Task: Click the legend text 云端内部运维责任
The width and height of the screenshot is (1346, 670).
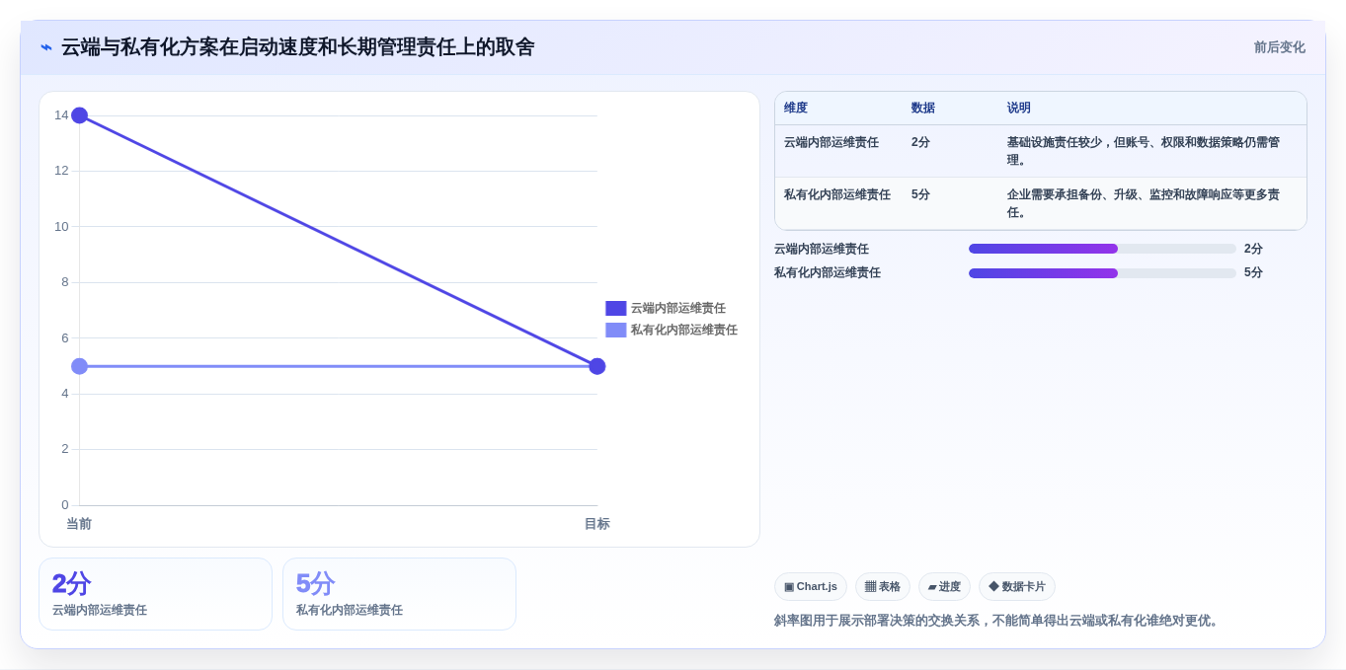Action: coord(678,308)
